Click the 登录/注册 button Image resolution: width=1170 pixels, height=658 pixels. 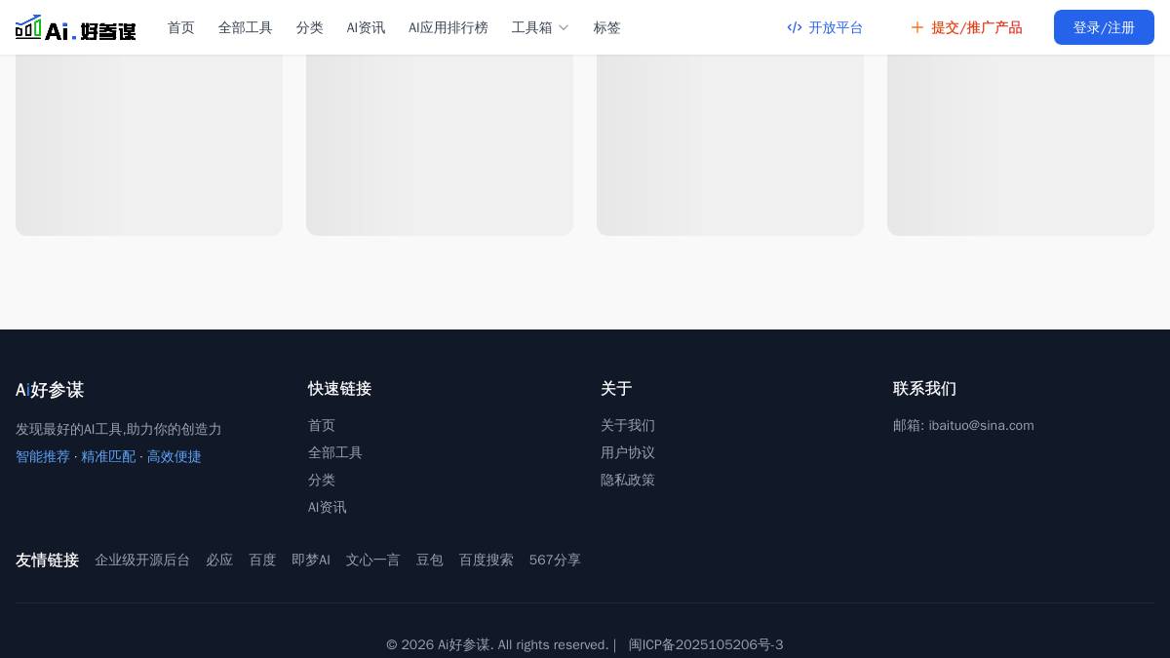1104,27
